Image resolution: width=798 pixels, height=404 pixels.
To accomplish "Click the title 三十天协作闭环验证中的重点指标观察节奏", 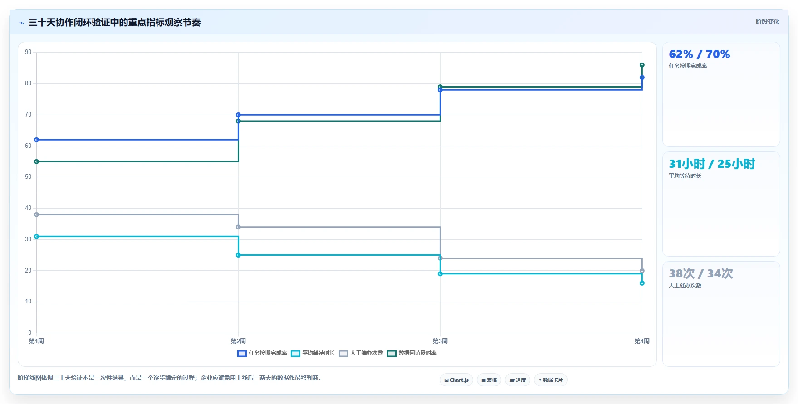I will (114, 23).
